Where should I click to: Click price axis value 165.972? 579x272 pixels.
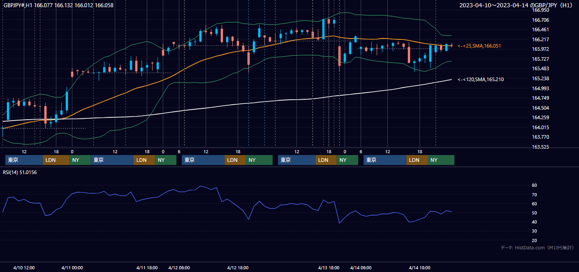(x=540, y=49)
